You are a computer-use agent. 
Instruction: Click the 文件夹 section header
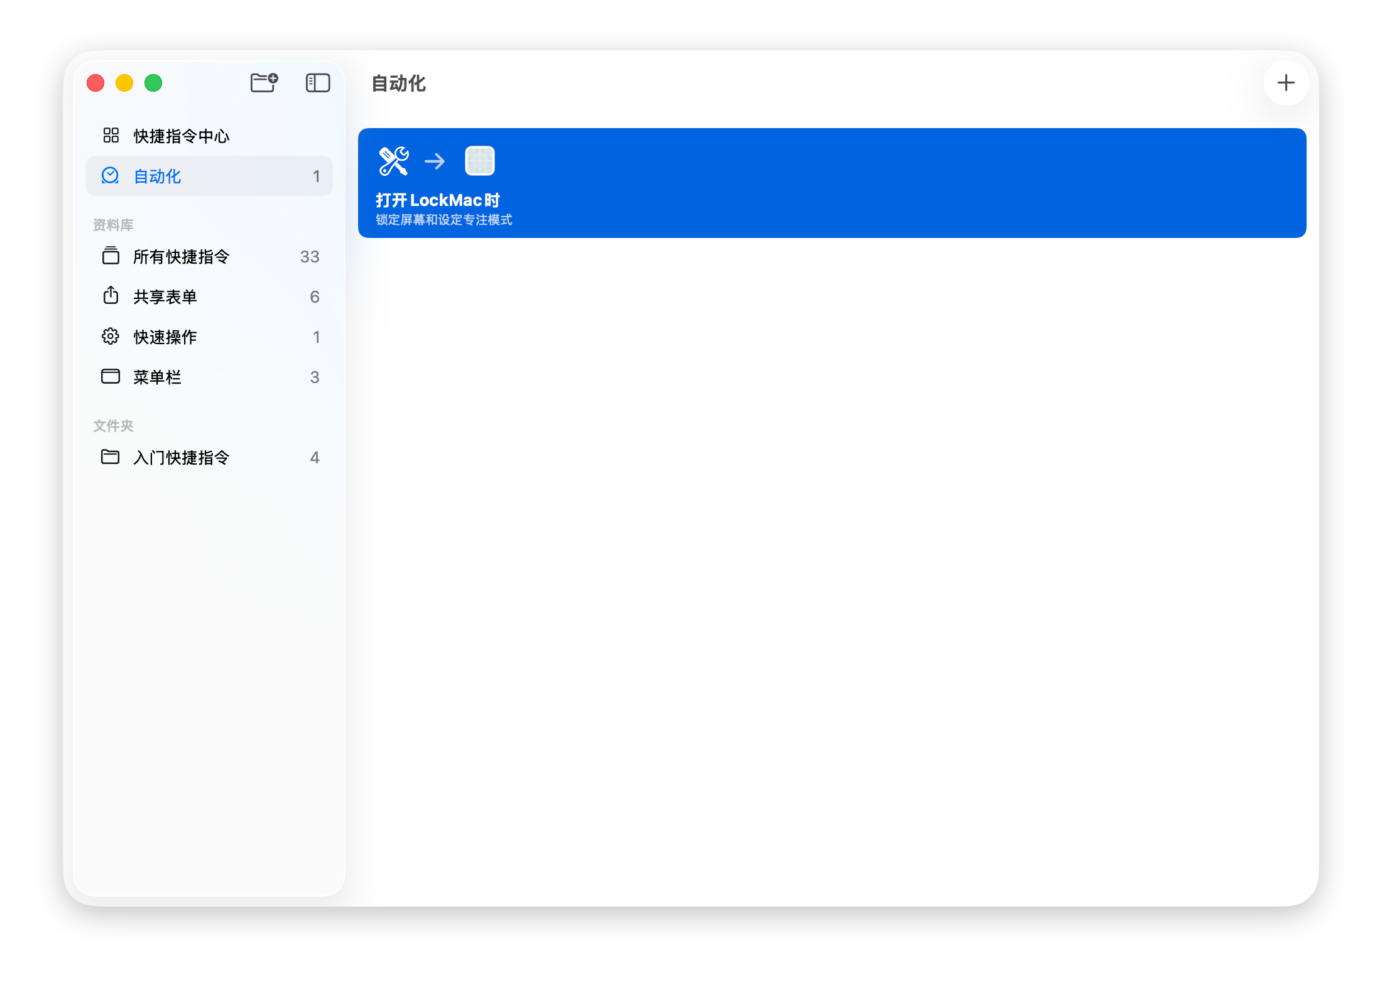tap(113, 426)
